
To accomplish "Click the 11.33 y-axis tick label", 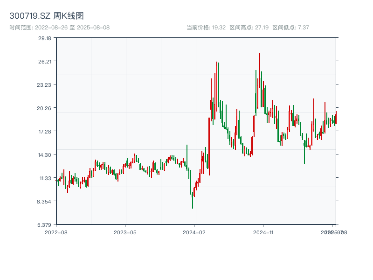I will [45, 178].
